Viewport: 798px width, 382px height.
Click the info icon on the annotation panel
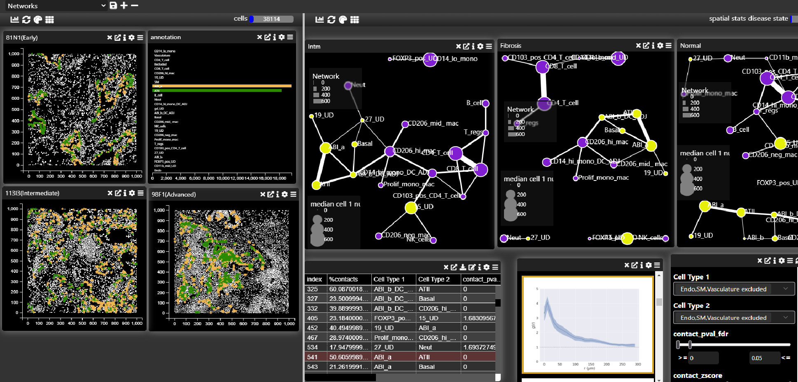click(275, 37)
